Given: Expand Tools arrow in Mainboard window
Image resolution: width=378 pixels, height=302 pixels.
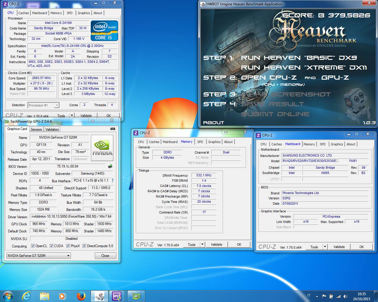Looking at the screenshot, I should coord(325,247).
